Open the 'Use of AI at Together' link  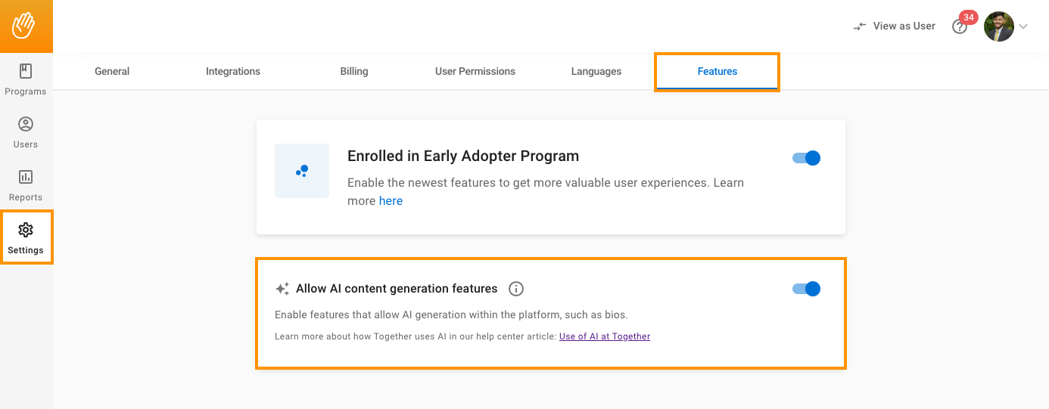click(x=605, y=336)
